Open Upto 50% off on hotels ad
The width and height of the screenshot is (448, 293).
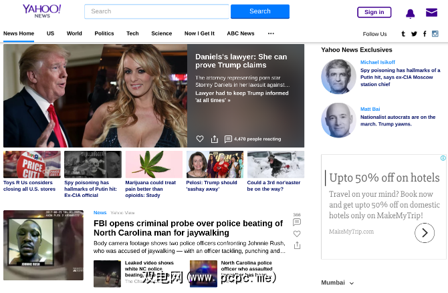[384, 178]
